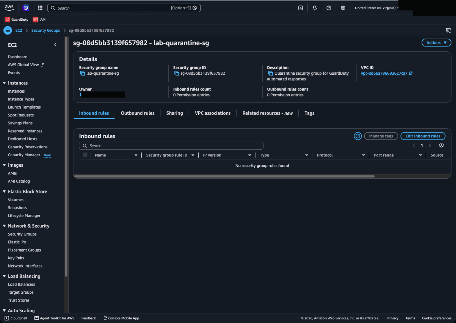The width and height of the screenshot is (456, 323).
Task: Open the help question mark menu
Action: (329, 8)
